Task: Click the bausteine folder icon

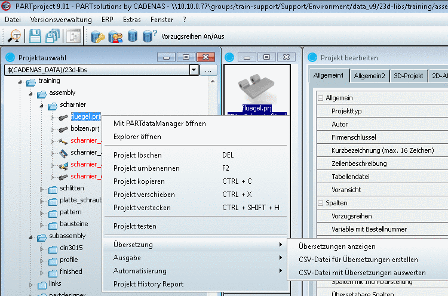Action: pos(53,226)
